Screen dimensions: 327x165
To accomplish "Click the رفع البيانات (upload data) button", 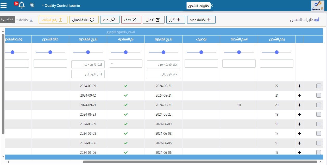I will click(x=53, y=20).
